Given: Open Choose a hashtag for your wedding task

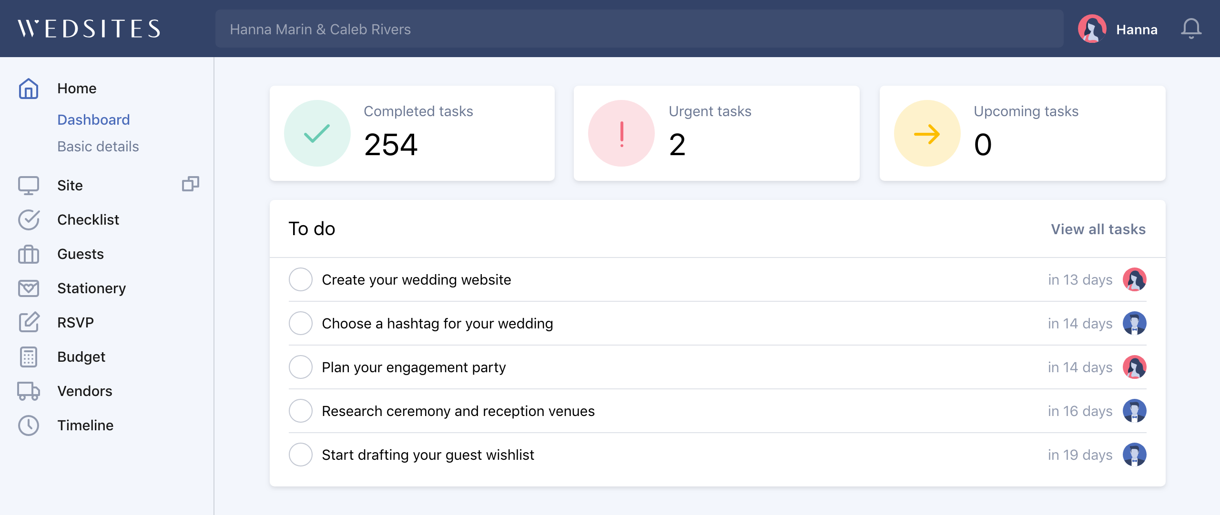Looking at the screenshot, I should pos(437,324).
